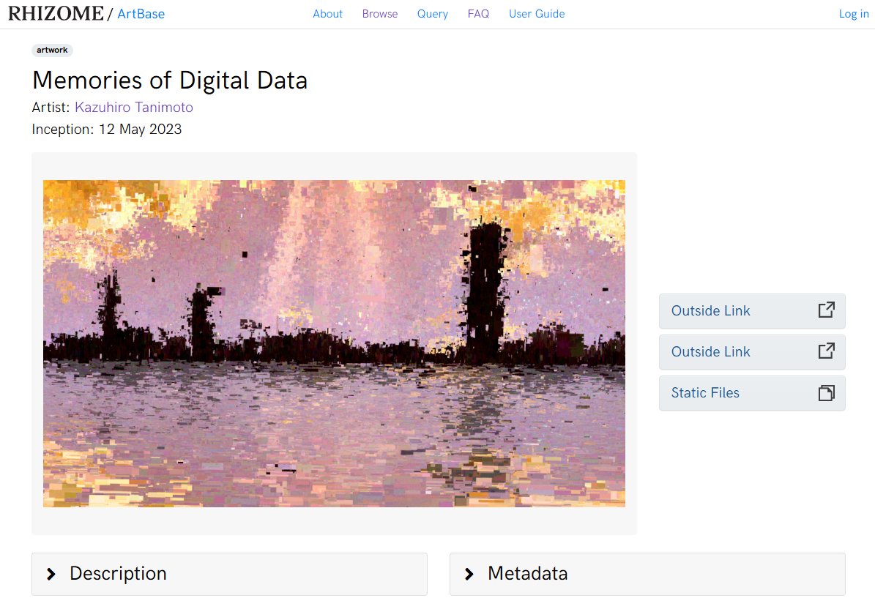
Task: Go to the Browse page
Action: tap(380, 14)
